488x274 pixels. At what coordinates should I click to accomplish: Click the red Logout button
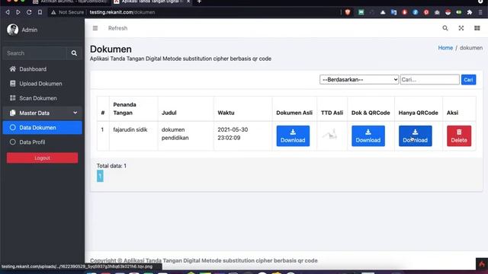(43, 158)
